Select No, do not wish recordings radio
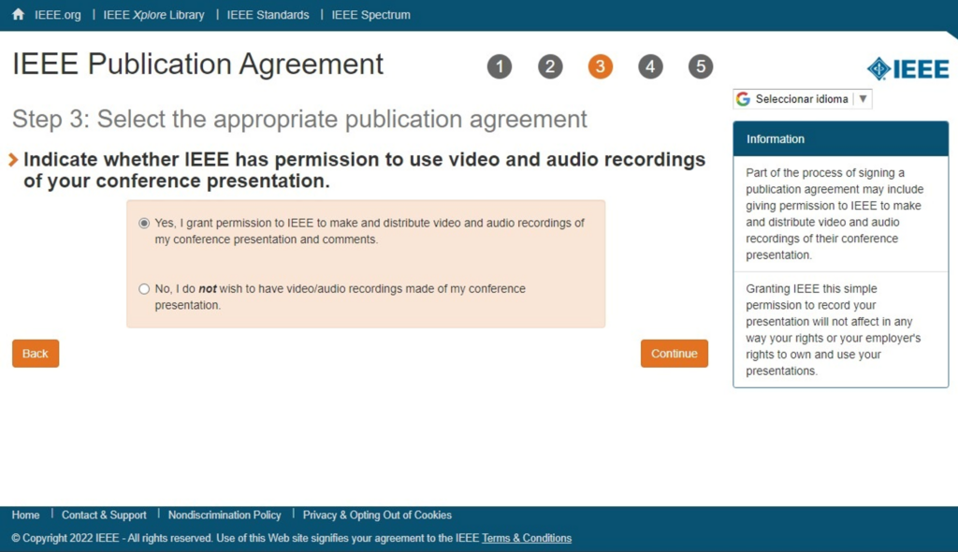Screen dimensions: 958x552 pyautogui.click(x=144, y=288)
